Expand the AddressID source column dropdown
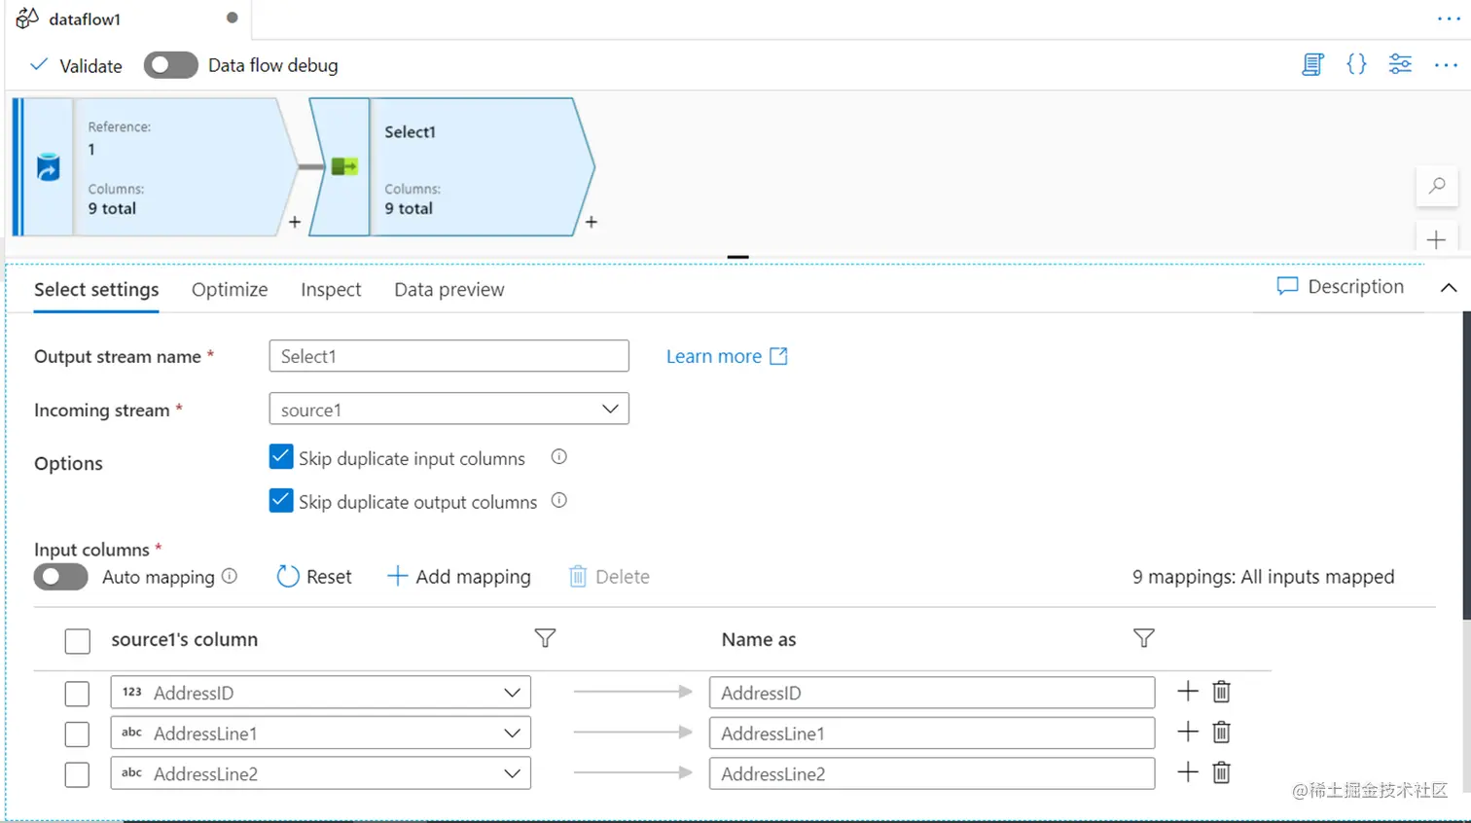The height and width of the screenshot is (823, 1471). tap(513, 693)
